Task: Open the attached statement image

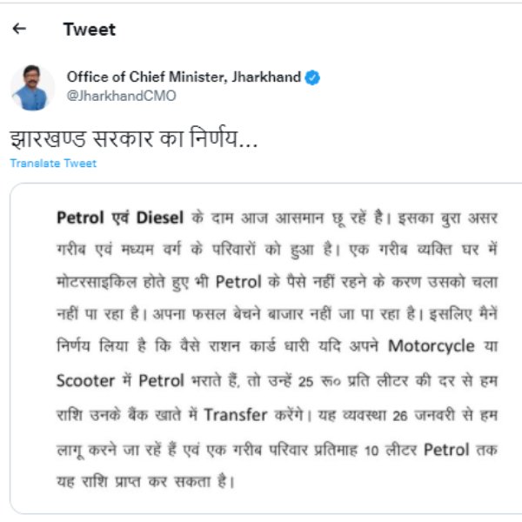Action: pyautogui.click(x=270, y=348)
